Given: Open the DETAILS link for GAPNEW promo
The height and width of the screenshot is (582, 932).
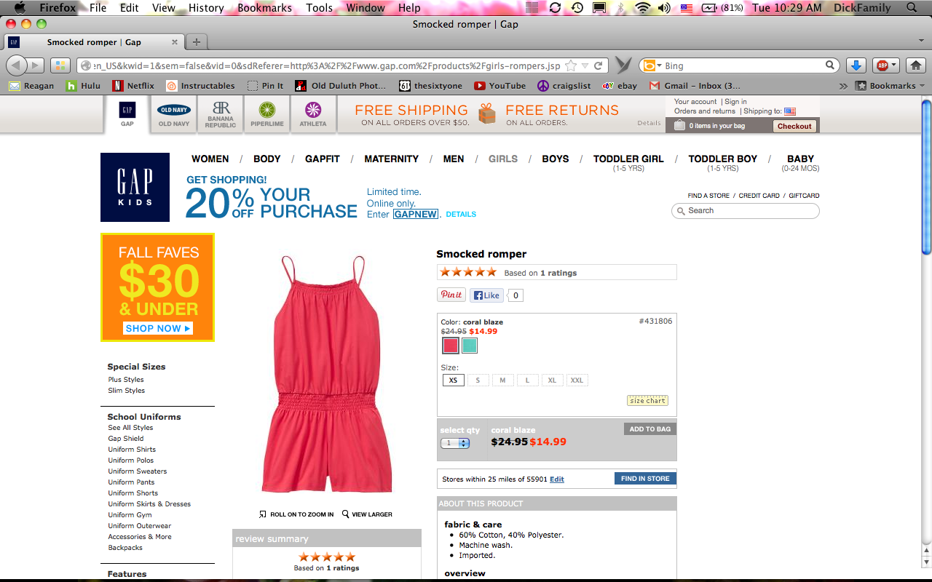Looking at the screenshot, I should click(x=461, y=215).
